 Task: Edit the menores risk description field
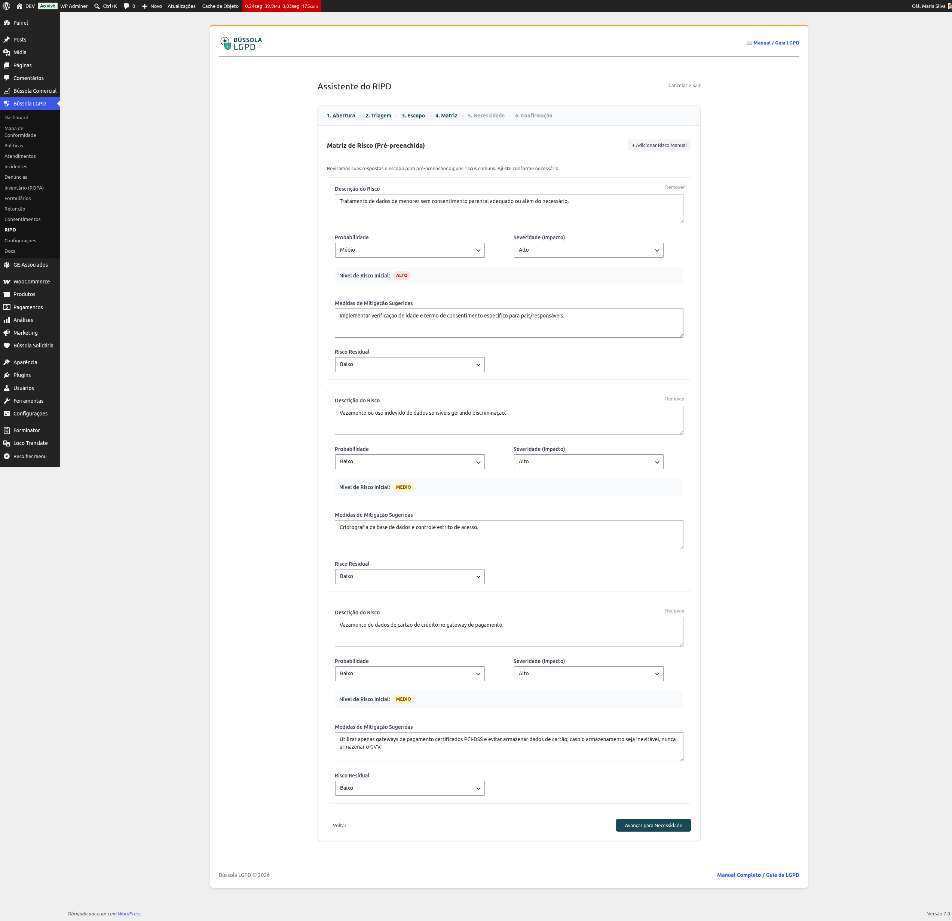508,209
